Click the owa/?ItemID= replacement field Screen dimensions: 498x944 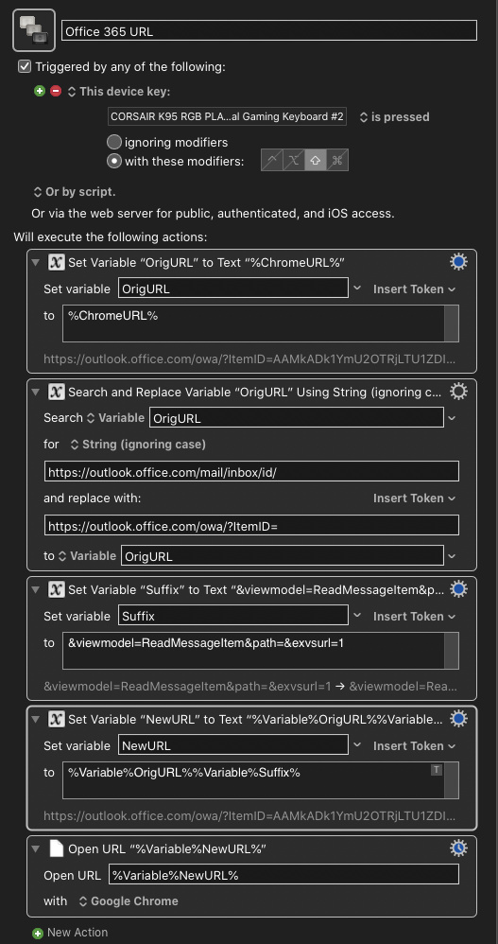(251, 525)
